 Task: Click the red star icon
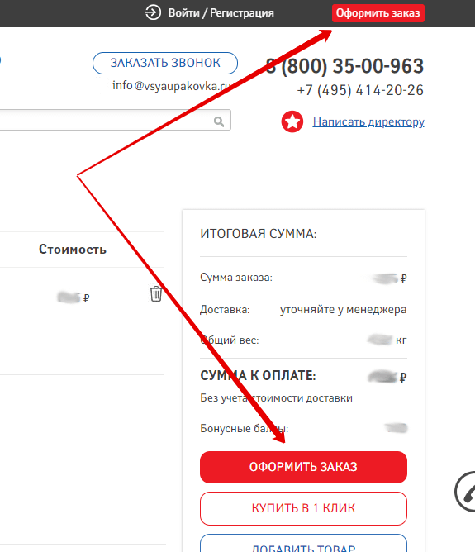[292, 121]
